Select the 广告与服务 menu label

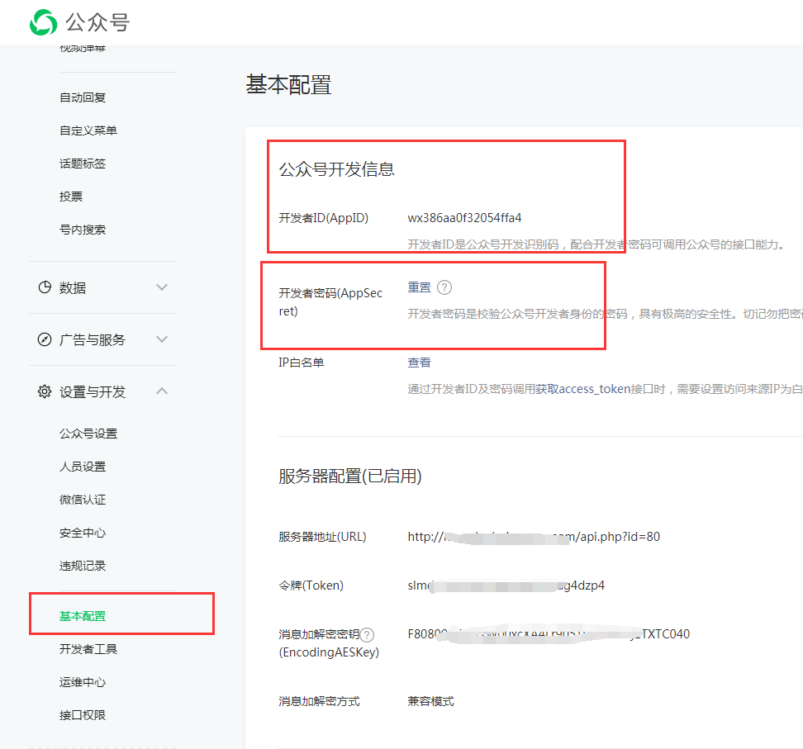tap(93, 340)
